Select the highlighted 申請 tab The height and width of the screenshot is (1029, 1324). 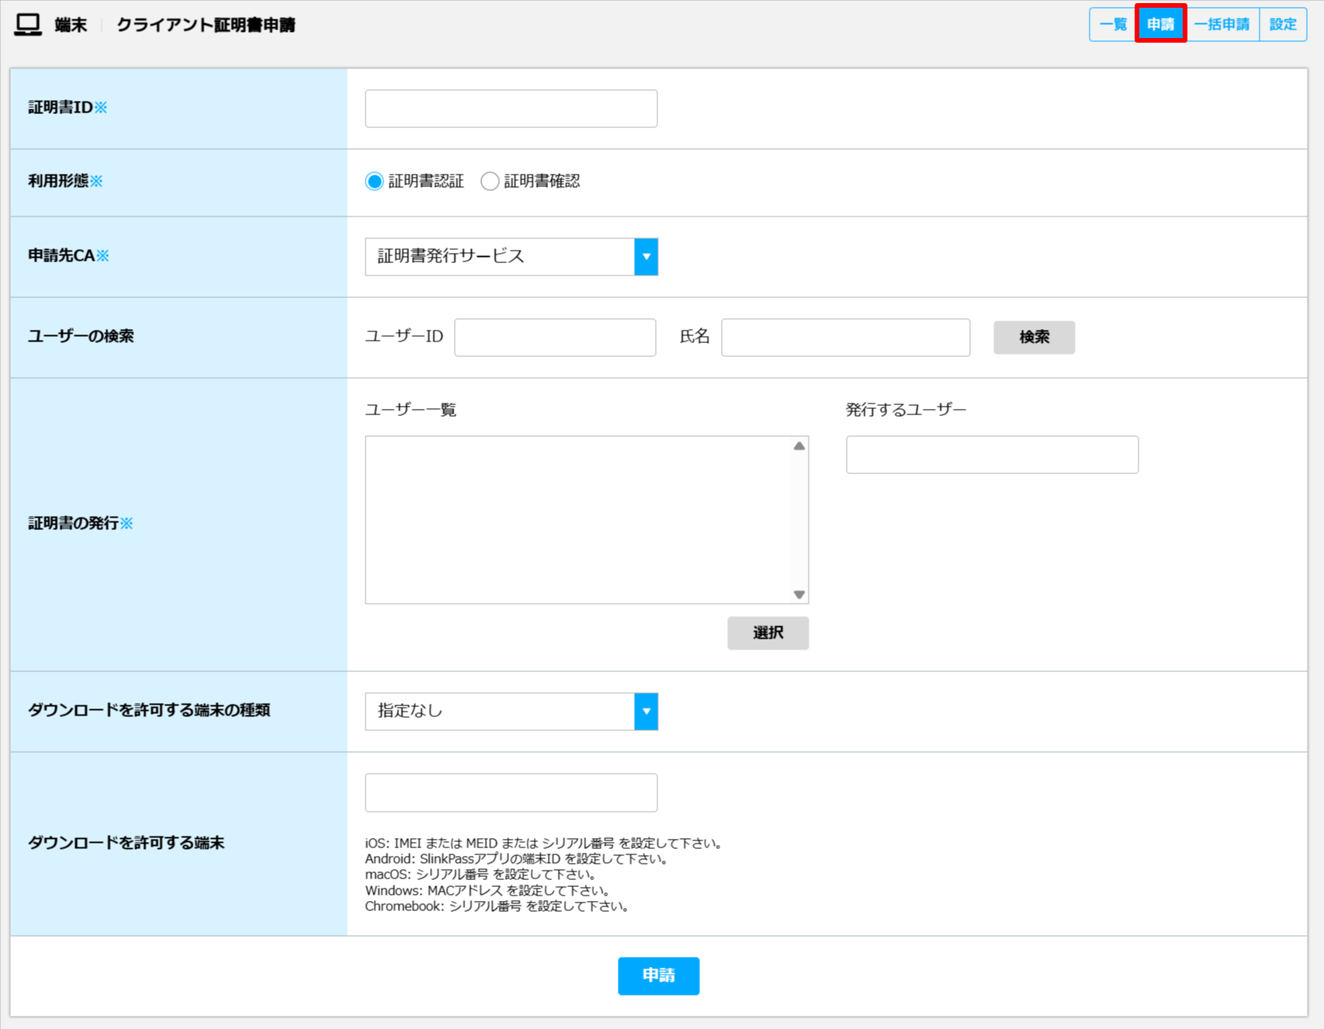(x=1161, y=24)
